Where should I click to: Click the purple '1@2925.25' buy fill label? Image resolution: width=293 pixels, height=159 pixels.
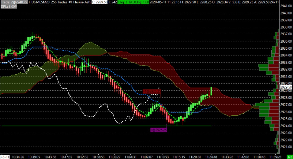click(x=159, y=130)
